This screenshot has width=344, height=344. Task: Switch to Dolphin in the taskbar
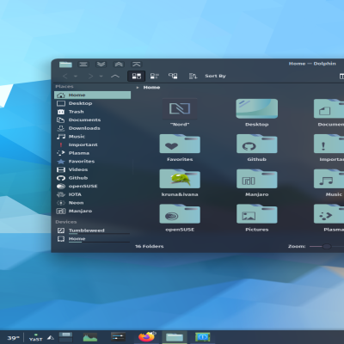pyautogui.click(x=175, y=337)
